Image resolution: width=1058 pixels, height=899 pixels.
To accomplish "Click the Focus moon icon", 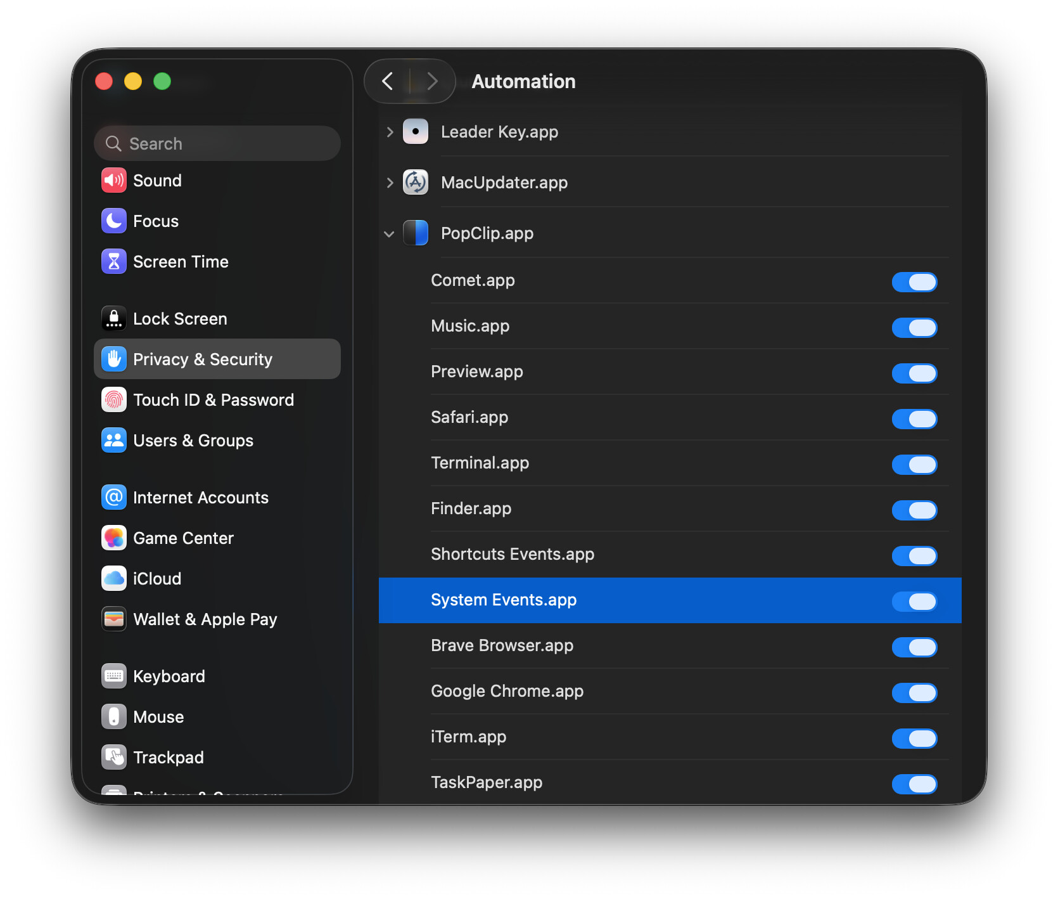I will pos(114,221).
